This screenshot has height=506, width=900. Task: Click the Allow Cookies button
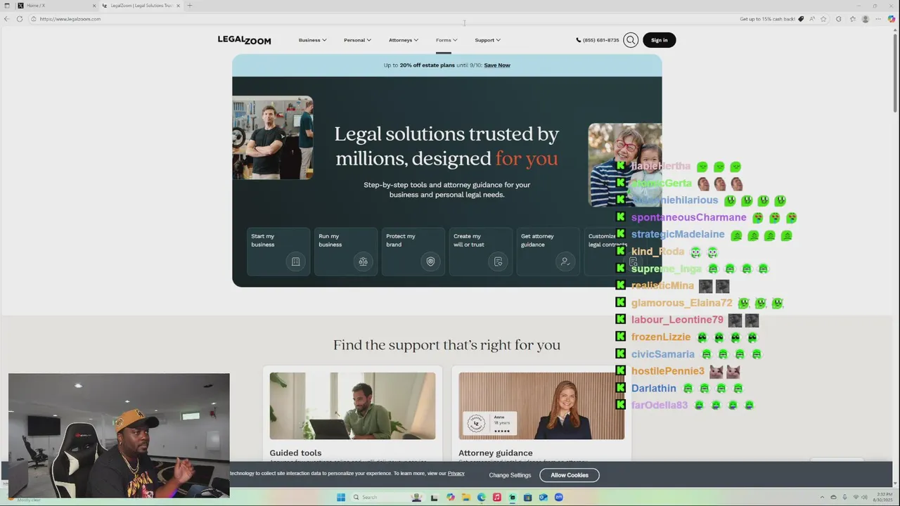[x=570, y=475]
